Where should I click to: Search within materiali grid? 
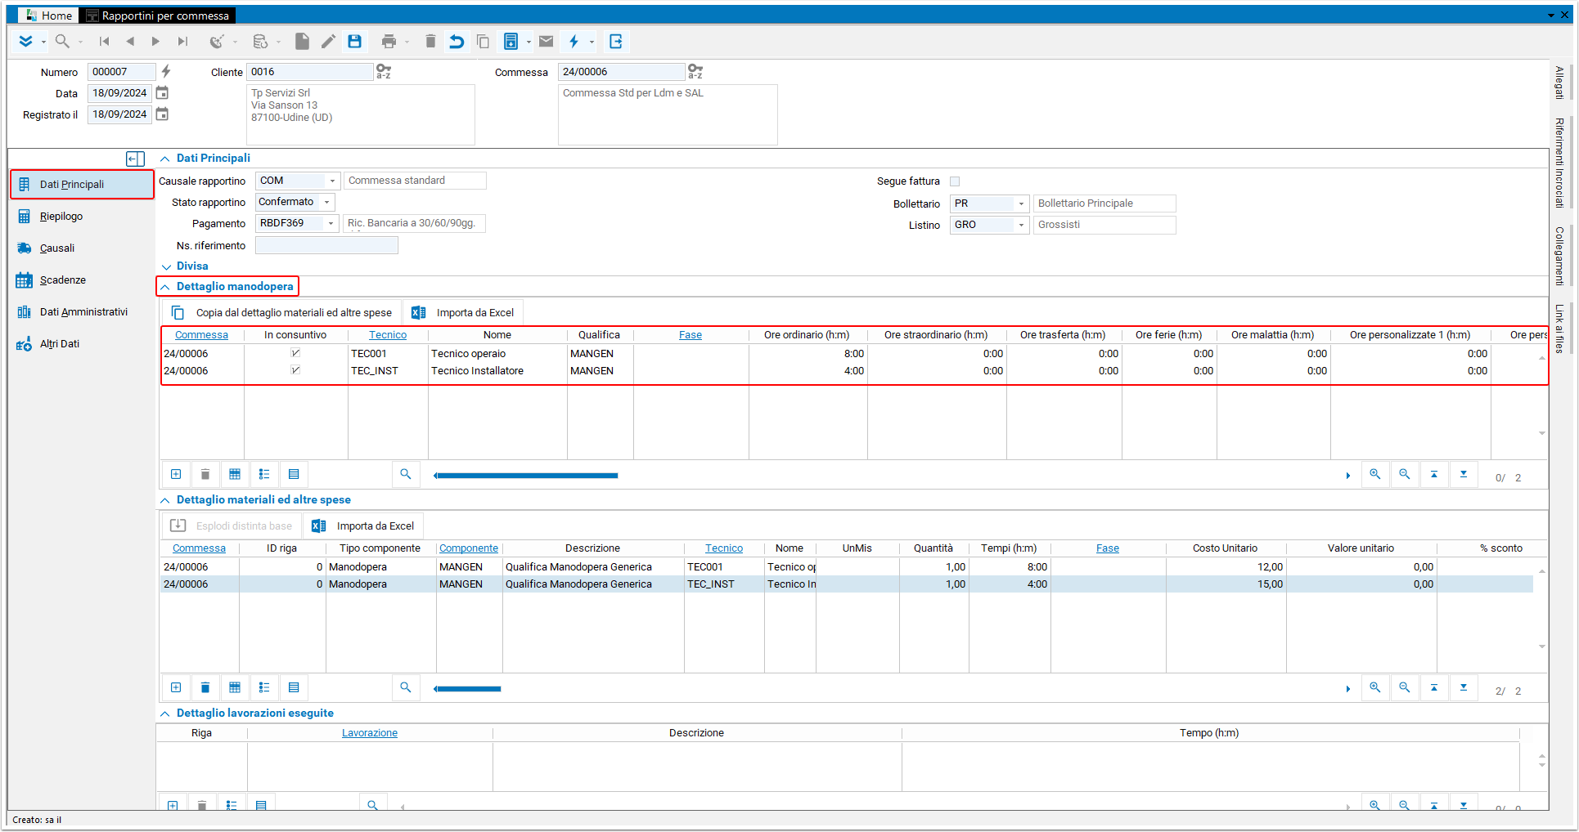[405, 687]
